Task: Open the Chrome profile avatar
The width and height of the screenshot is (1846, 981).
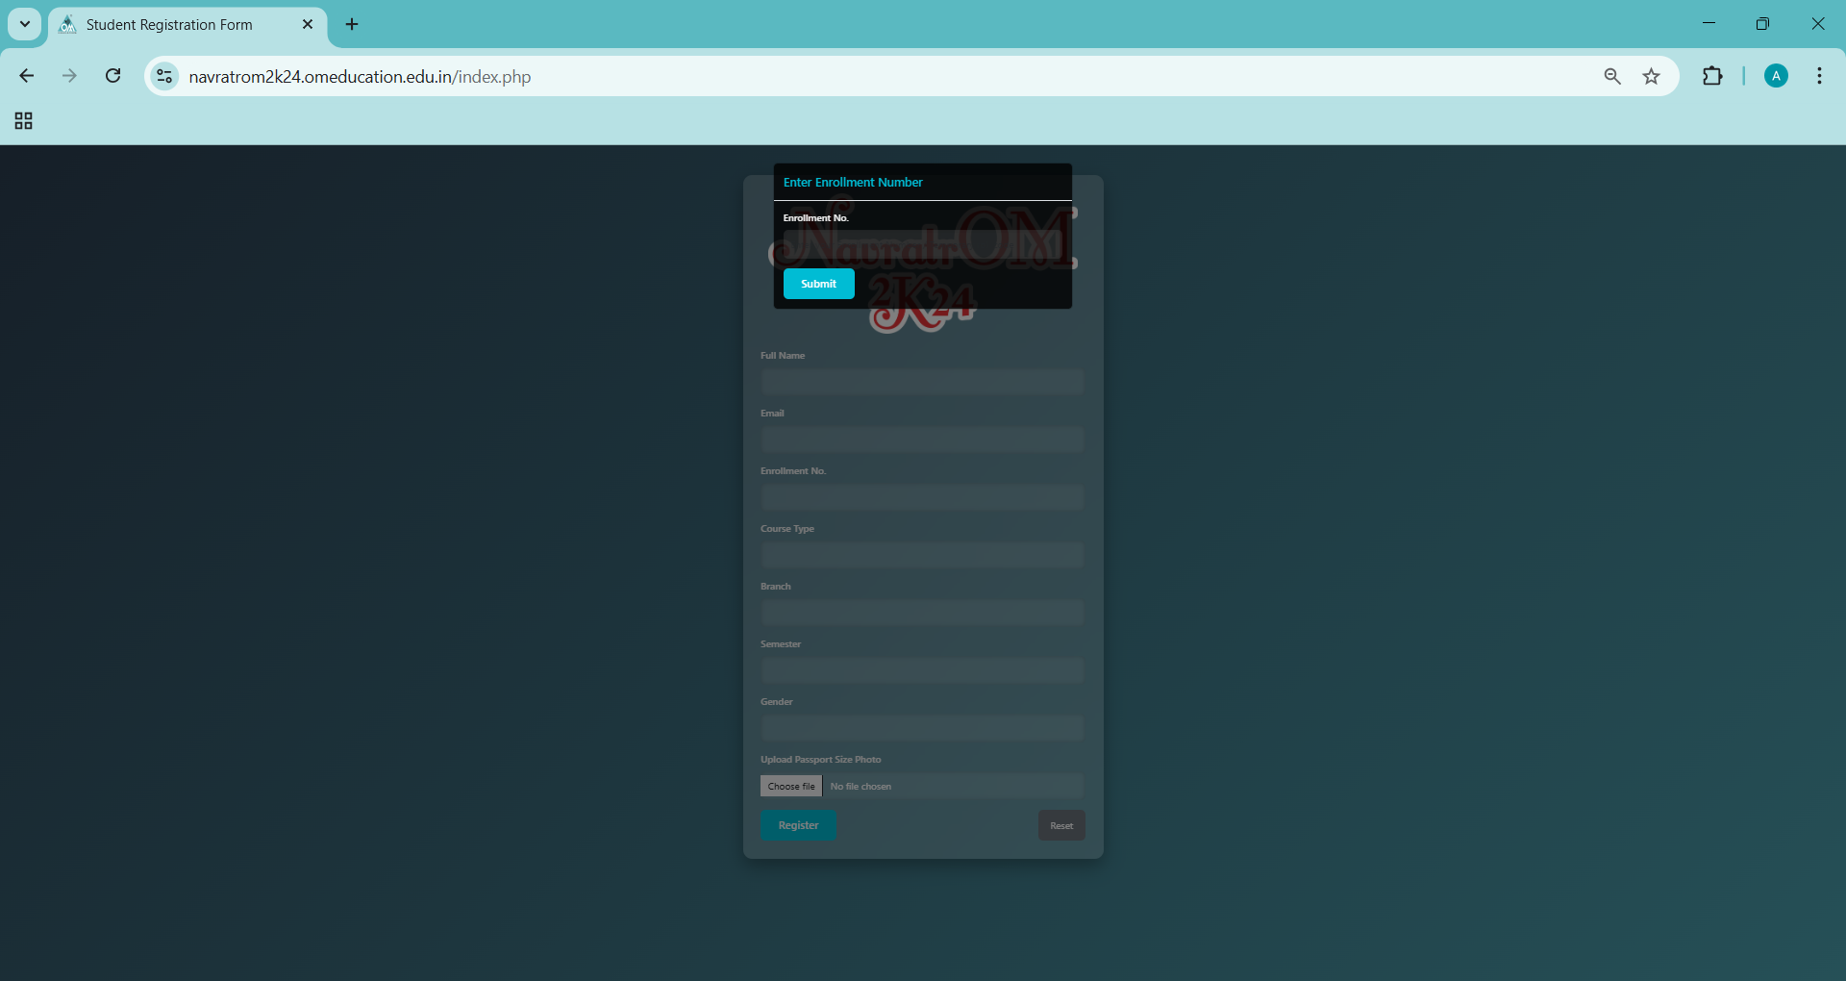Action: click(1776, 76)
